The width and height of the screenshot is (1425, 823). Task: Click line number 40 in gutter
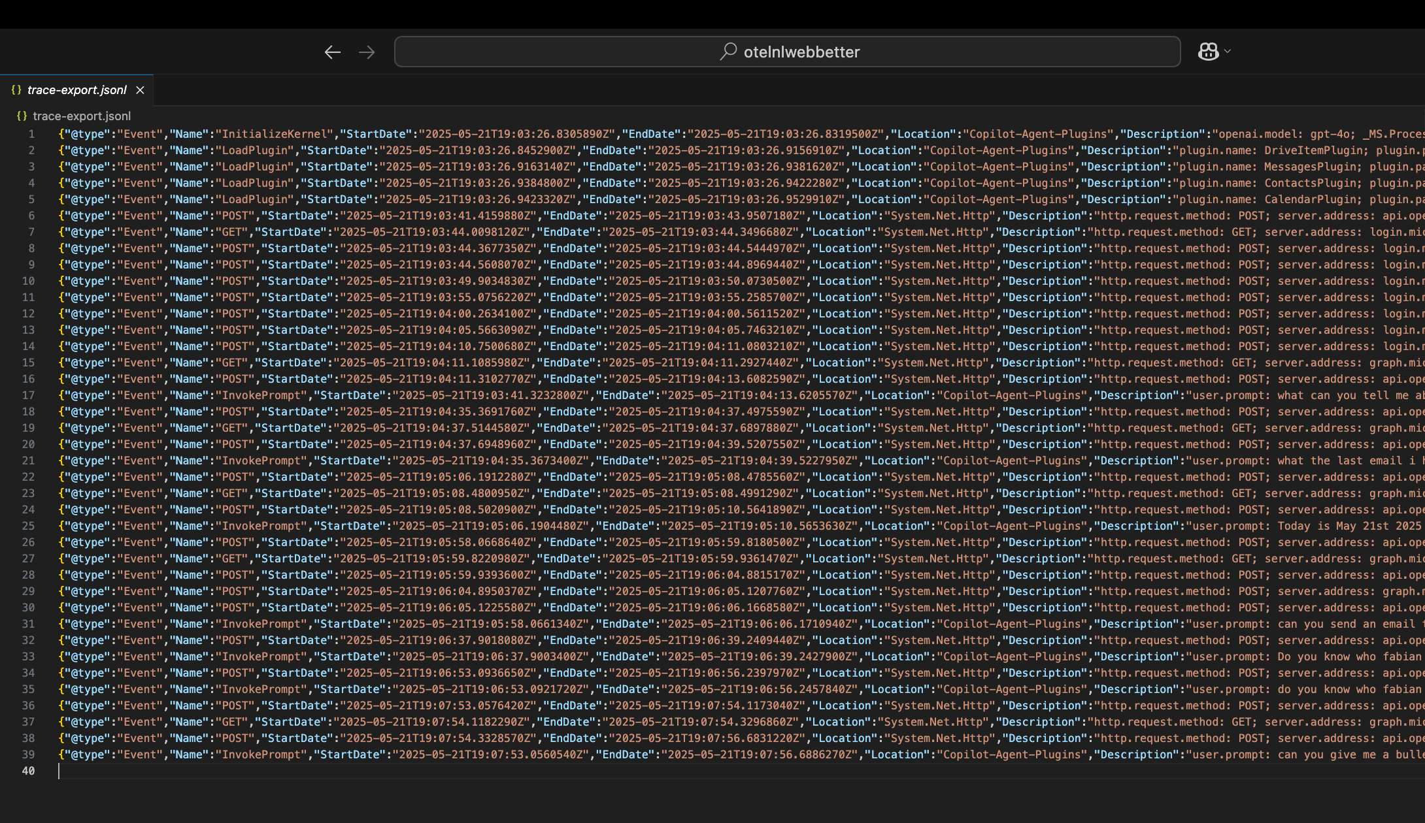(x=28, y=771)
